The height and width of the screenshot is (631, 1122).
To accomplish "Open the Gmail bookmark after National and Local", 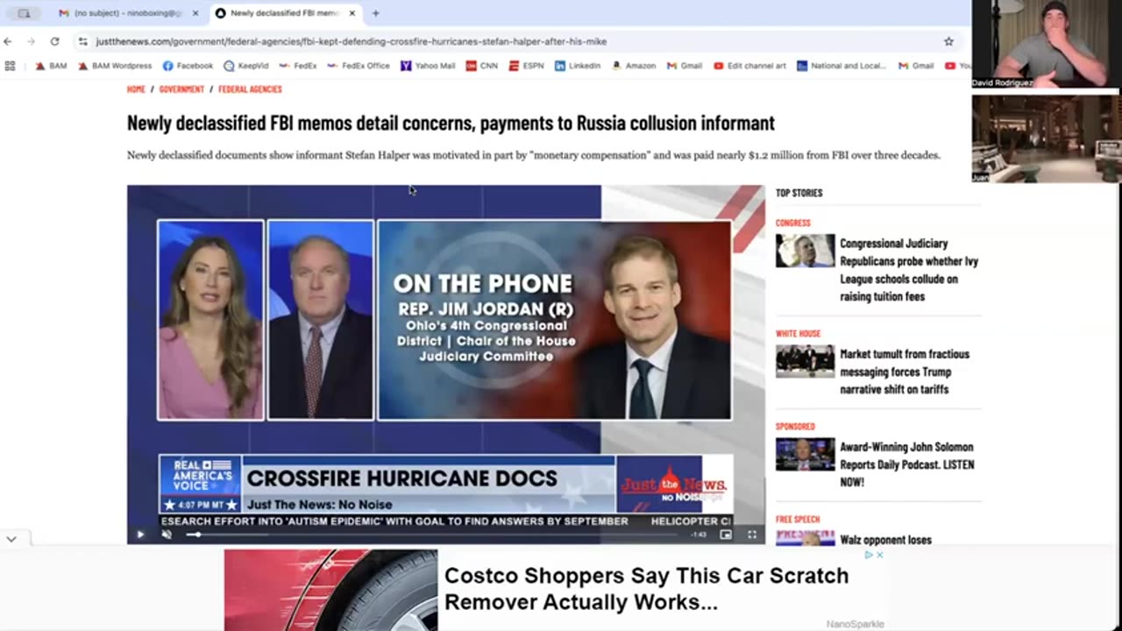I will click(916, 66).
